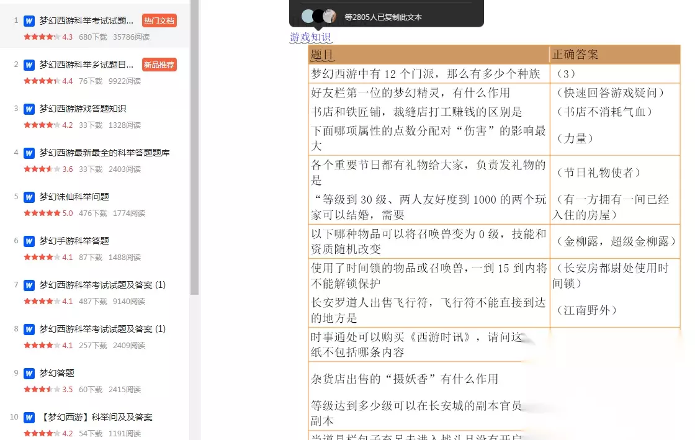Image resolution: width=695 pixels, height=440 pixels.
Task: Click question 等级达到多少级可以在长安城的副本官员
Action: (416, 413)
